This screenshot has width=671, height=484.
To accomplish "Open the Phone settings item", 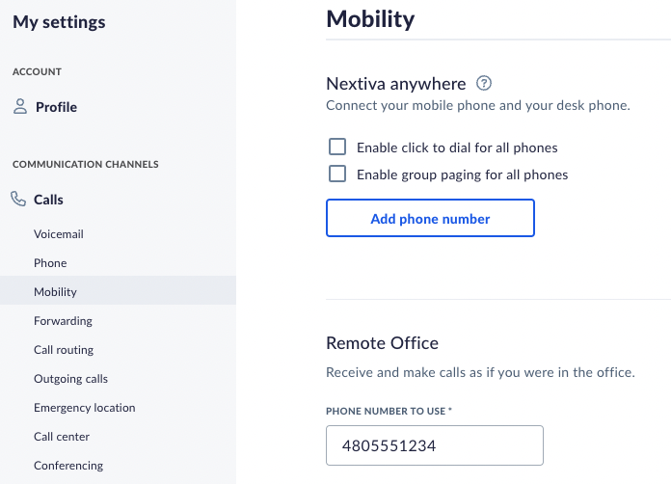I will click(x=50, y=263).
